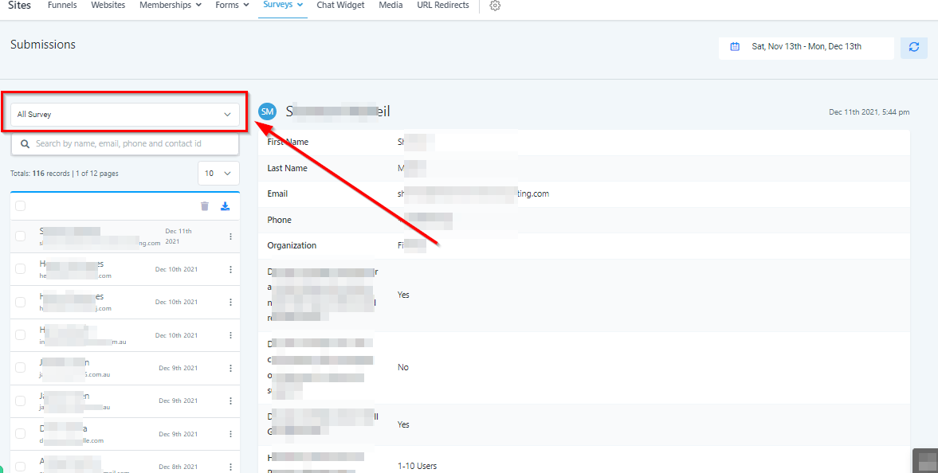
Task: Expand the Memberships menu dropdown
Action: [170, 6]
